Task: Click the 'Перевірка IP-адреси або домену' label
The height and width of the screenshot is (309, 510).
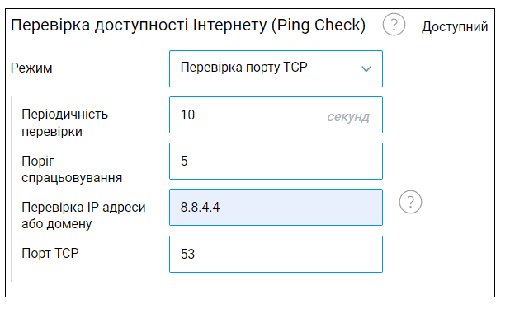Action: click(x=83, y=215)
